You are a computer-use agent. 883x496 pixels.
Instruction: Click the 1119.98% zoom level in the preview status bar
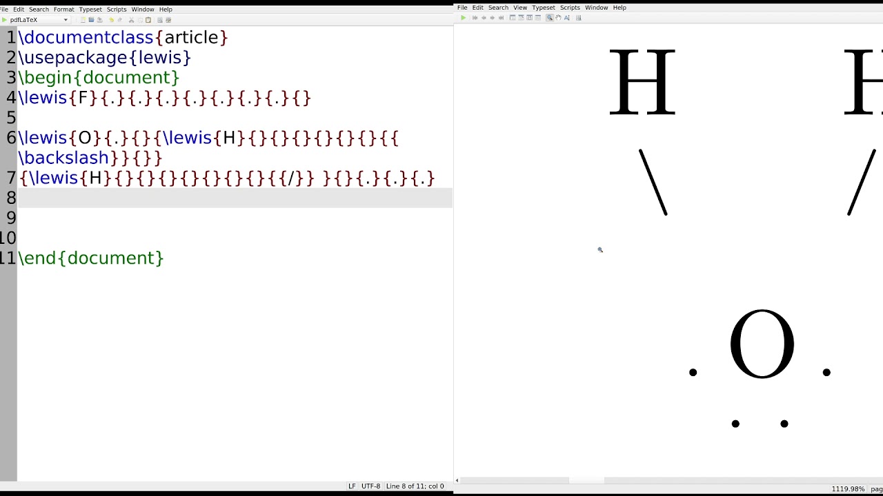coord(848,489)
